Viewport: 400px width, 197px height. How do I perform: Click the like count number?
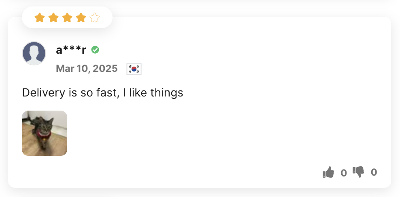point(344,173)
